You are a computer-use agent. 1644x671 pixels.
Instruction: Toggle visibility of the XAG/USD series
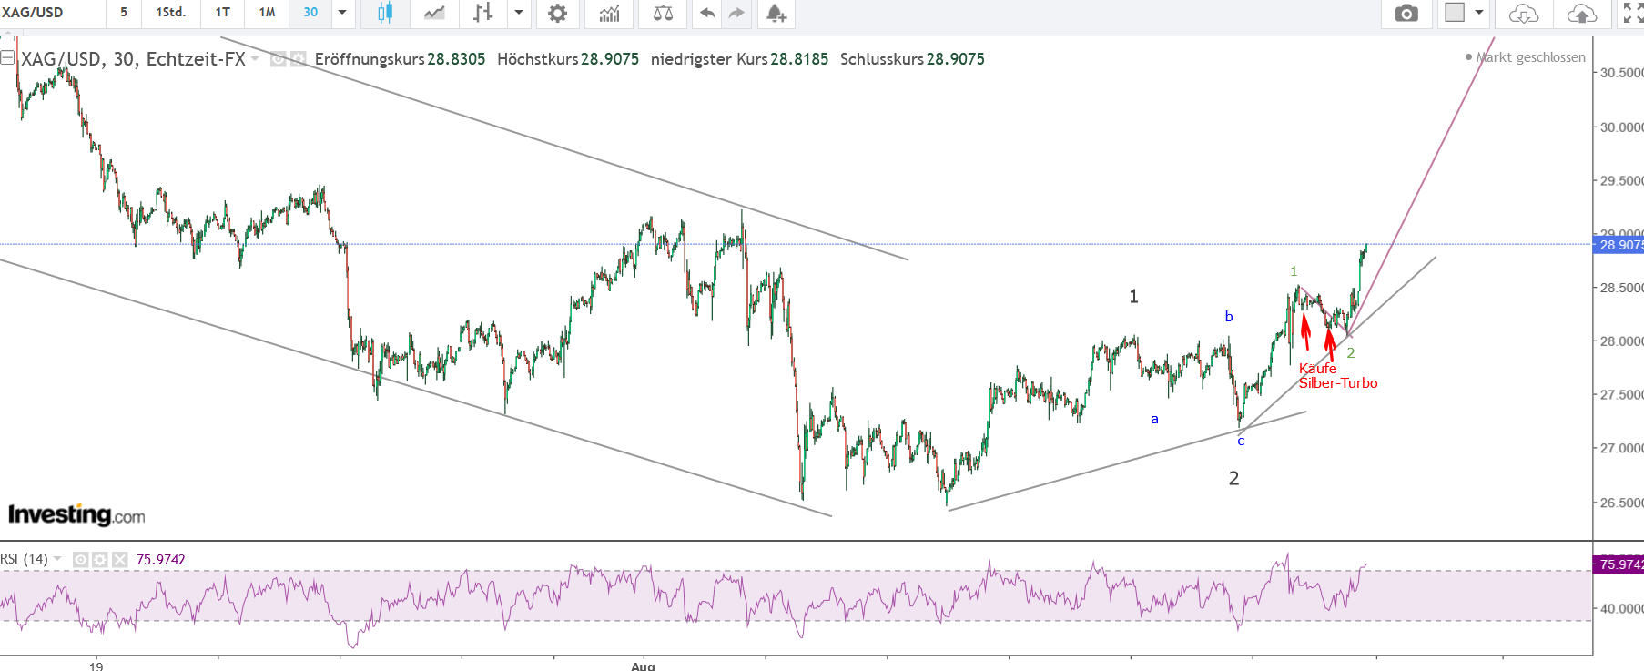point(279,59)
